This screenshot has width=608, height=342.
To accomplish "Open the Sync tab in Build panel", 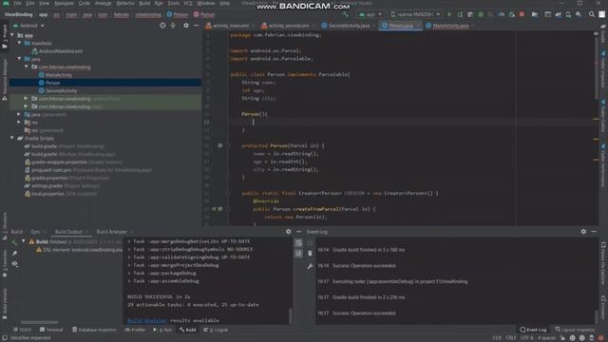I will point(35,232).
